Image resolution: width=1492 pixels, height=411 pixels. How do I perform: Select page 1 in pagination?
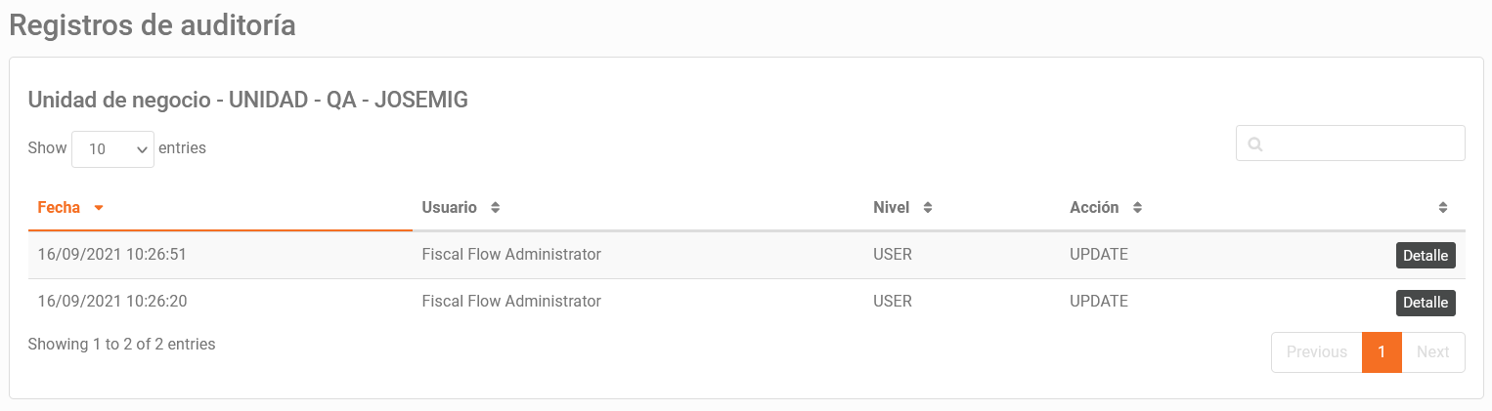1382,352
